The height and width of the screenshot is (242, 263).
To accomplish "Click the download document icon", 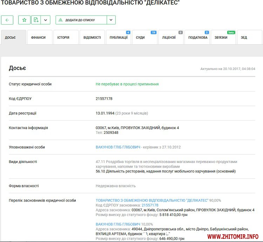I will 36,20.
